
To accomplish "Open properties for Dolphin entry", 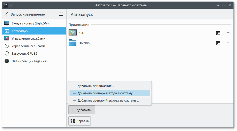I will point(218,43).
